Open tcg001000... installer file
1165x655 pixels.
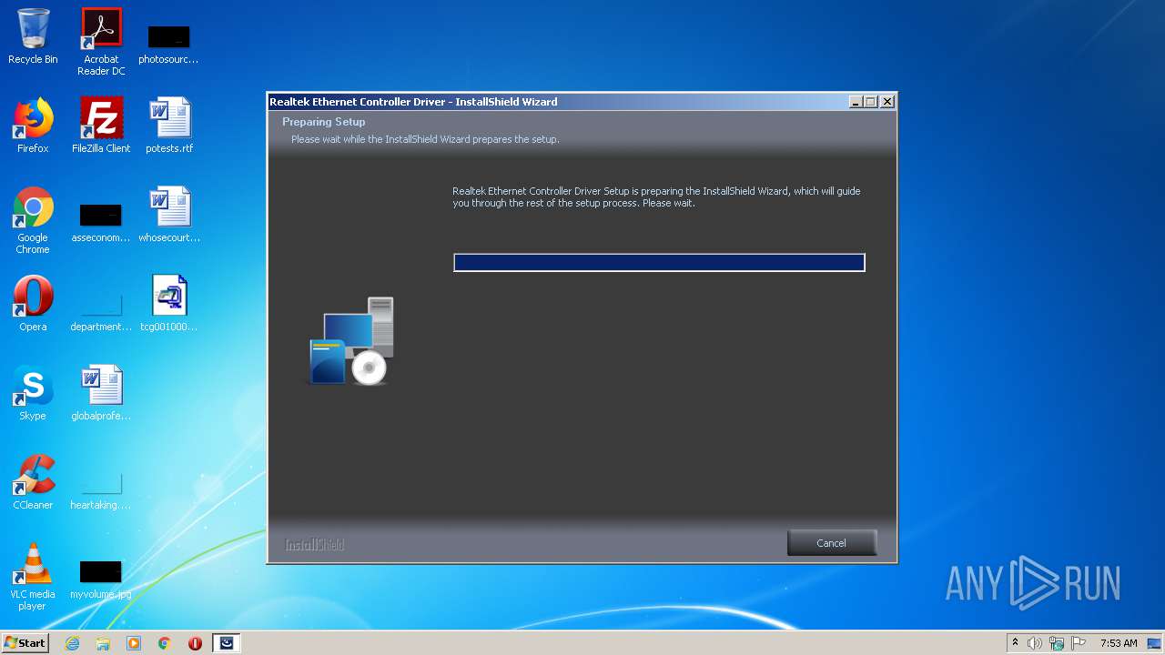click(169, 304)
